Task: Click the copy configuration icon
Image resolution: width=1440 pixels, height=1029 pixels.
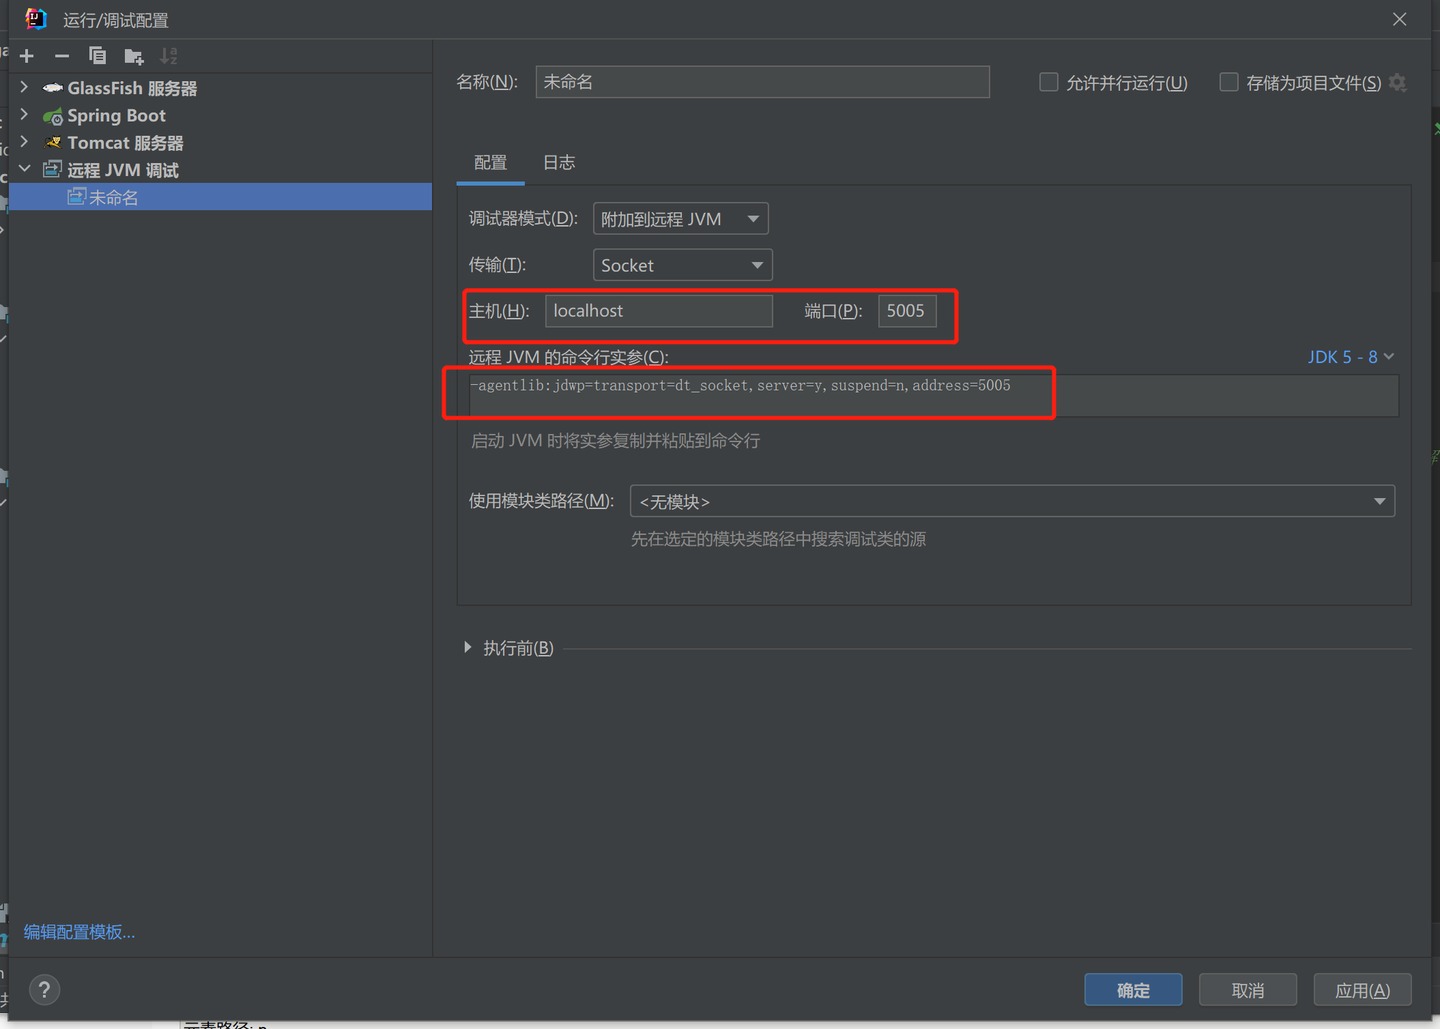Action: point(98,56)
